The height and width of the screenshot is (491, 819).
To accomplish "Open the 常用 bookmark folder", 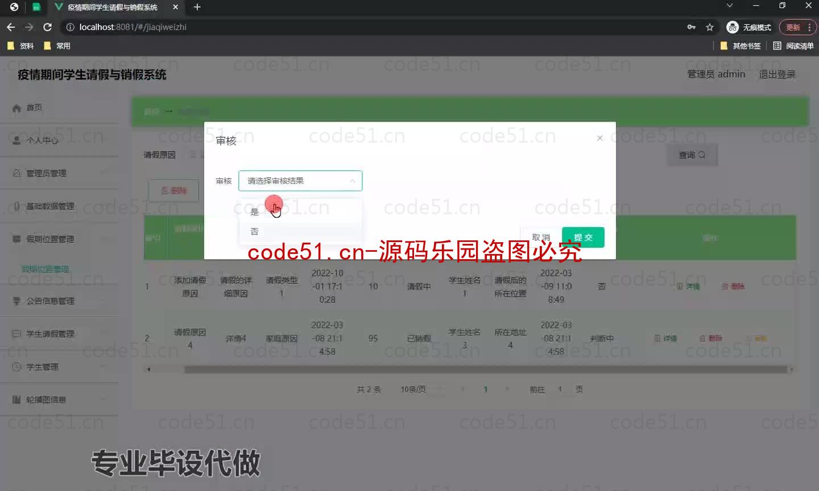I will click(x=57, y=46).
